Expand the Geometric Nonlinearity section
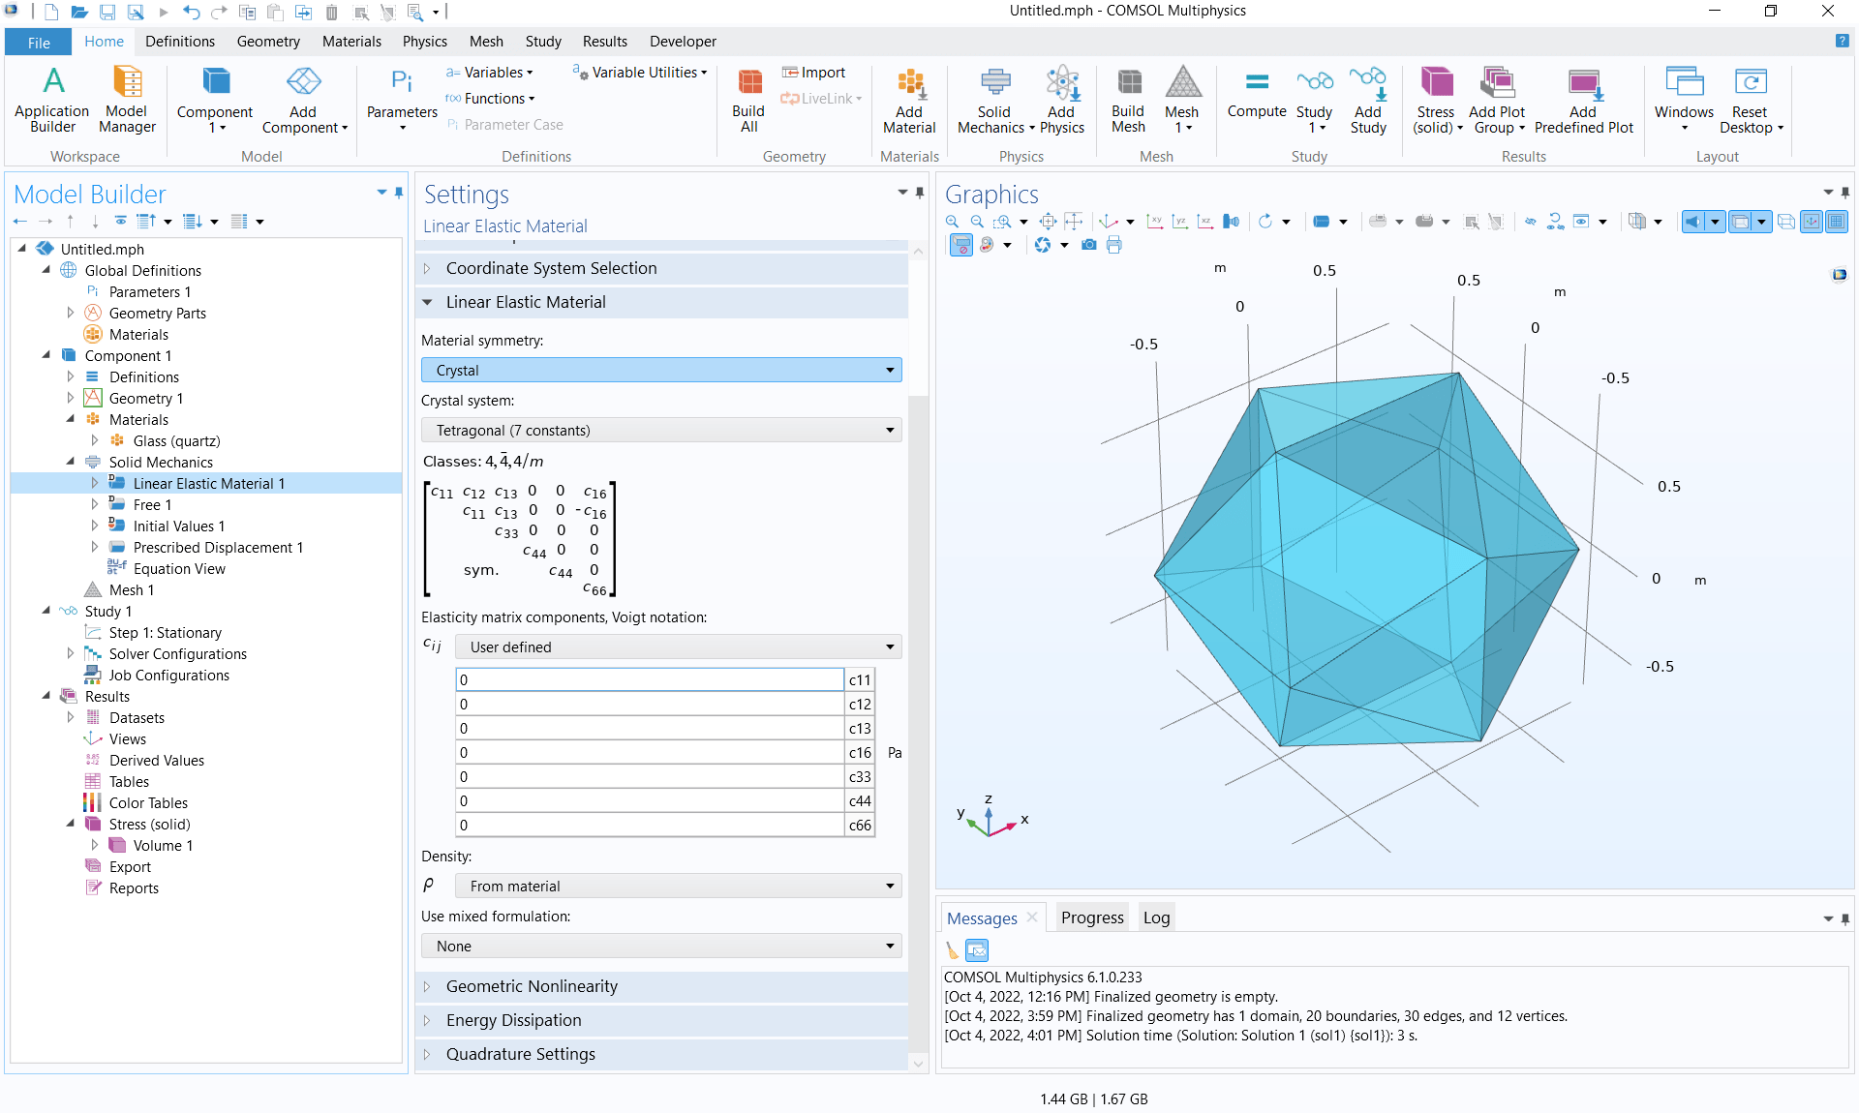This screenshot has width=1859, height=1113. [x=532, y=986]
